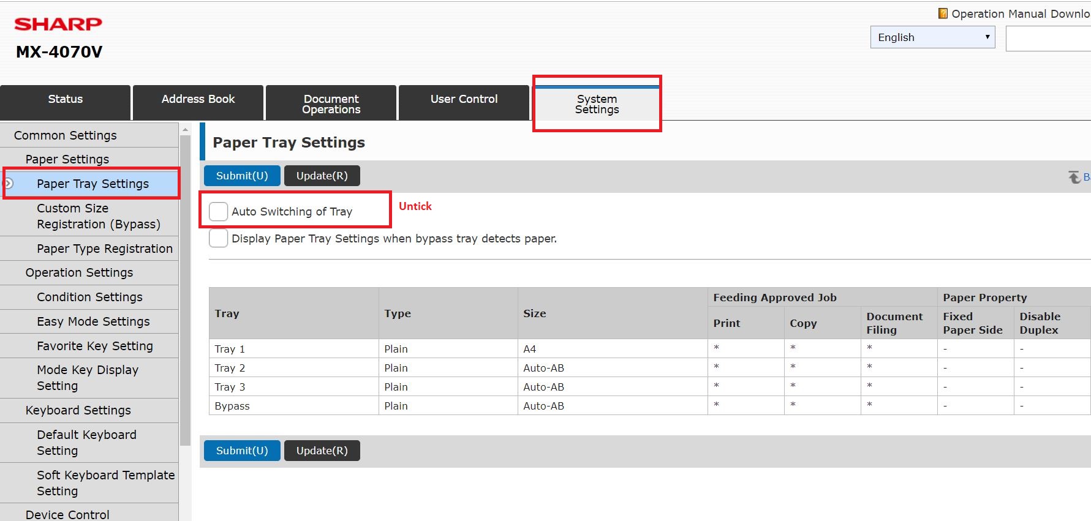The width and height of the screenshot is (1091, 521).
Task: Open the English language dropdown
Action: pyautogui.click(x=932, y=37)
